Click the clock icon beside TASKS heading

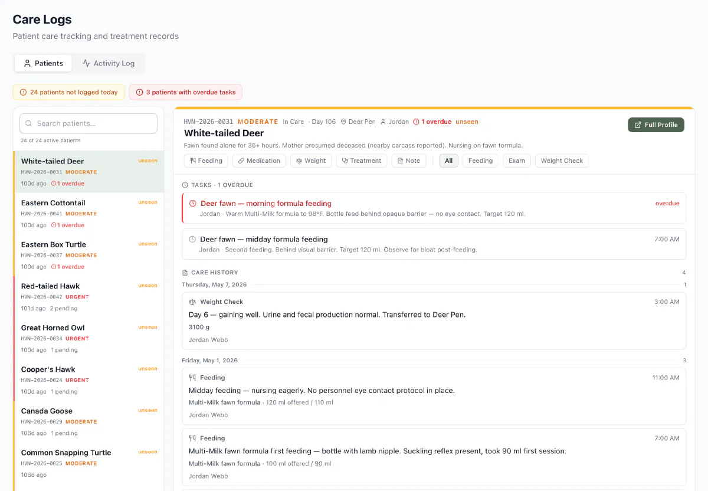[x=185, y=185]
